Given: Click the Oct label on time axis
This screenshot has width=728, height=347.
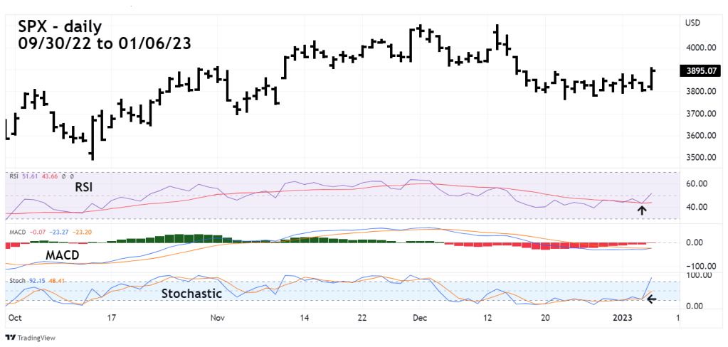Looking at the screenshot, I should tap(14, 319).
